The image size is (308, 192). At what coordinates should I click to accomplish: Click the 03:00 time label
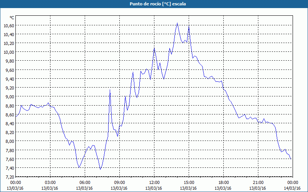(x=50, y=183)
